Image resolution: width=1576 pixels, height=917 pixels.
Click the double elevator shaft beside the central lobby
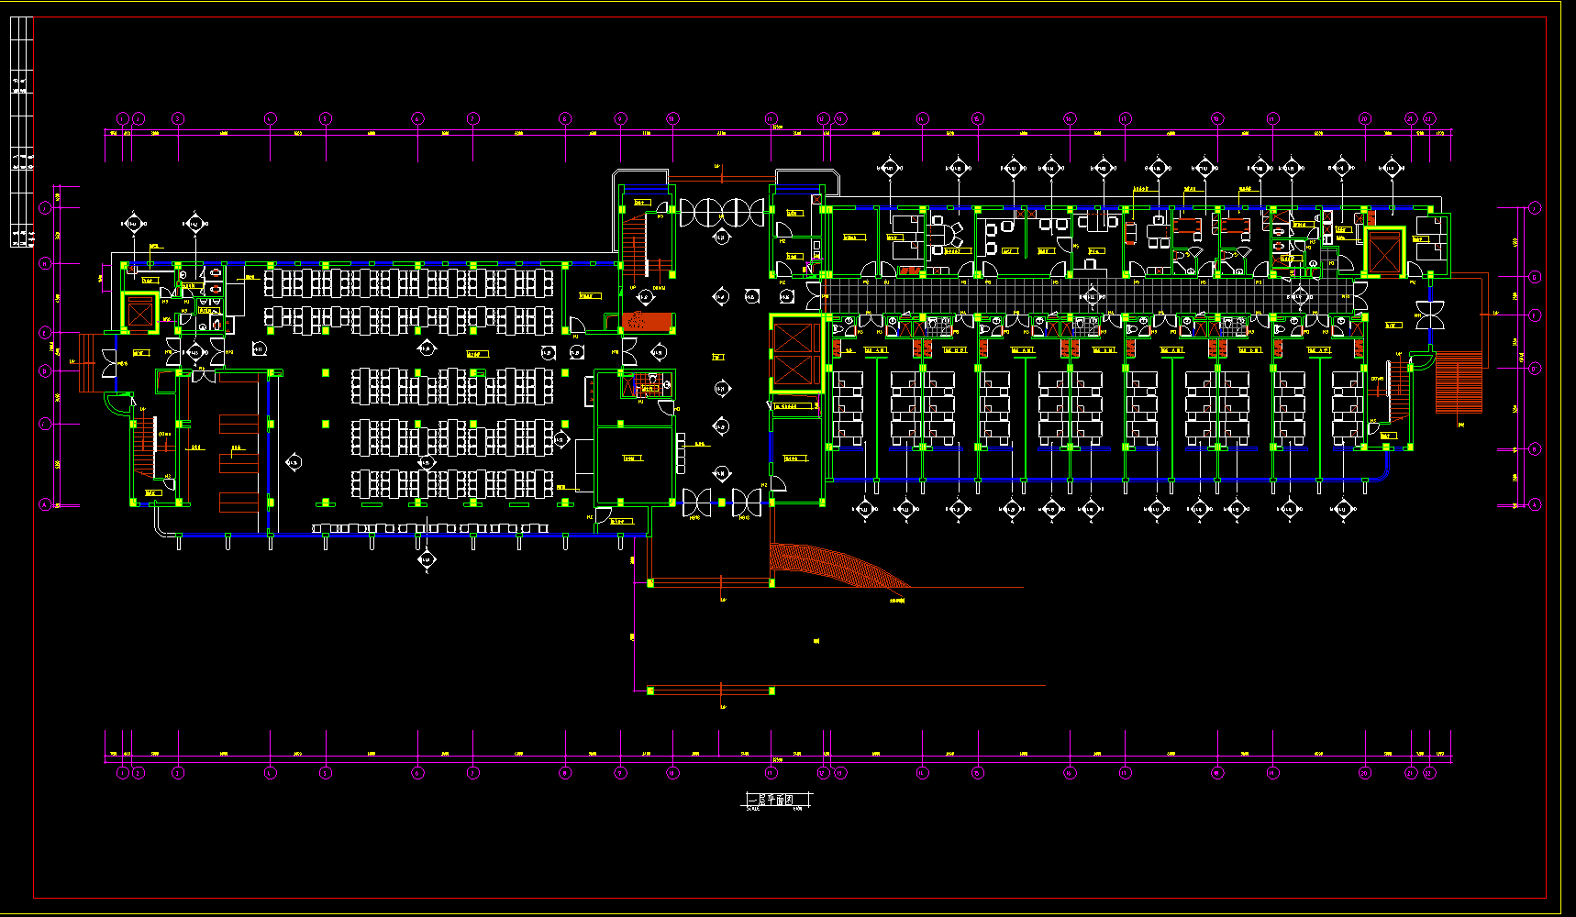[794, 353]
